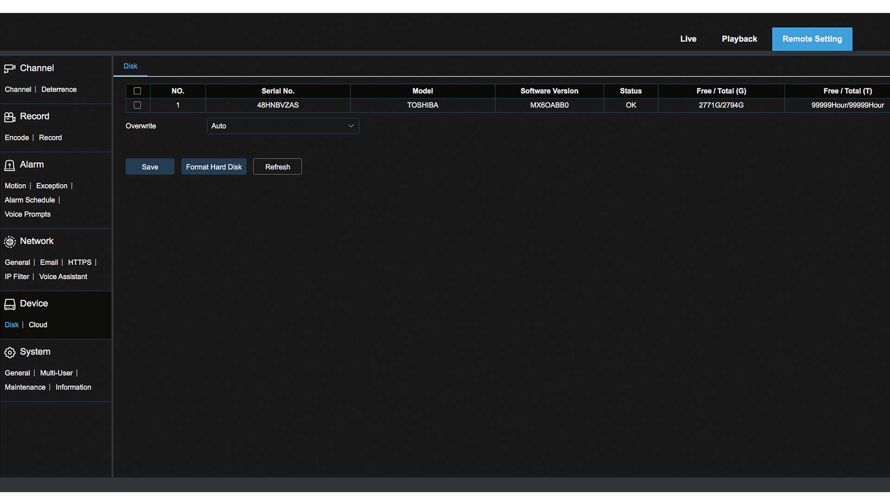Click the Channel monitor icon in sidebar

click(x=10, y=69)
